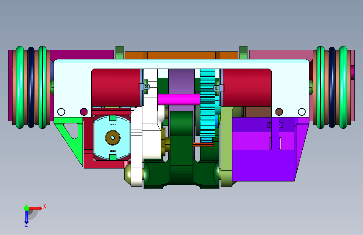
Task: Select the magenta shaft beside the gear
Action: [179, 100]
